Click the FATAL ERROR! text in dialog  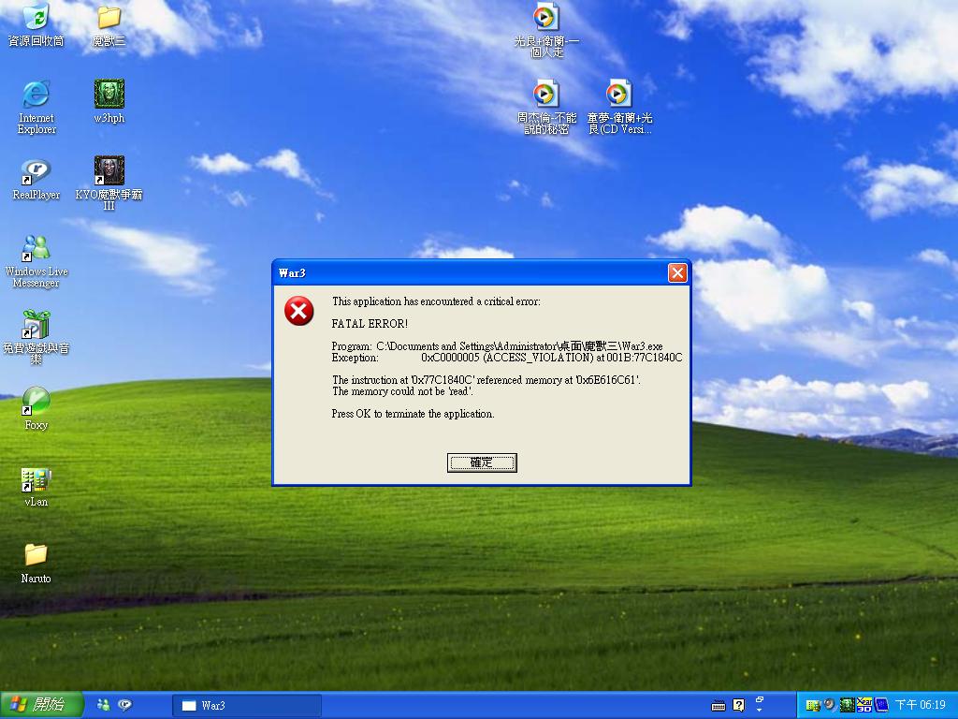tap(370, 323)
